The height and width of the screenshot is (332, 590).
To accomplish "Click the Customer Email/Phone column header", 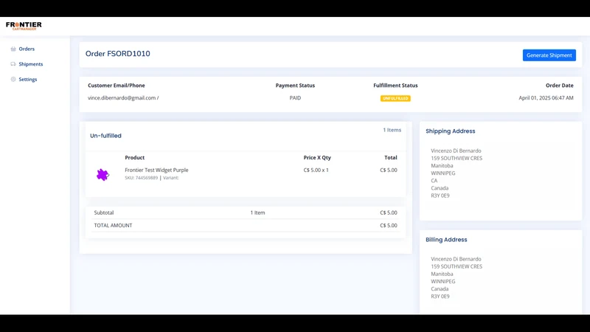I will click(117, 86).
